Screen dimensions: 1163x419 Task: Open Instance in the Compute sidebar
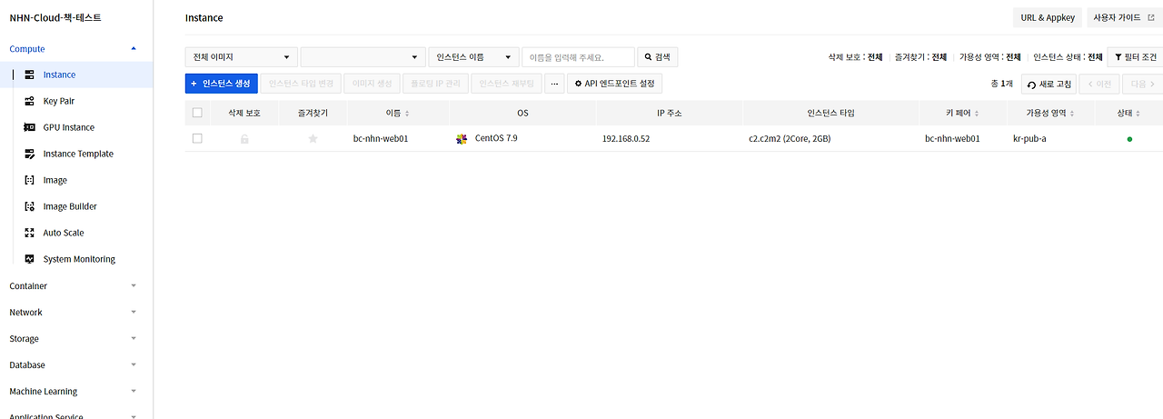point(59,75)
